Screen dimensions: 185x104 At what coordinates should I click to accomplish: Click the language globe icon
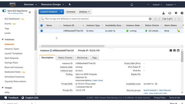pos(23,98)
